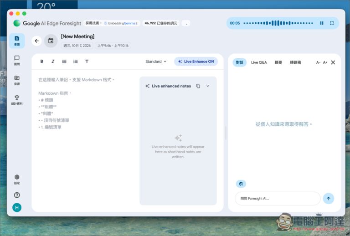Decrease font size with A- button
The image size is (350, 236).
click(x=318, y=63)
